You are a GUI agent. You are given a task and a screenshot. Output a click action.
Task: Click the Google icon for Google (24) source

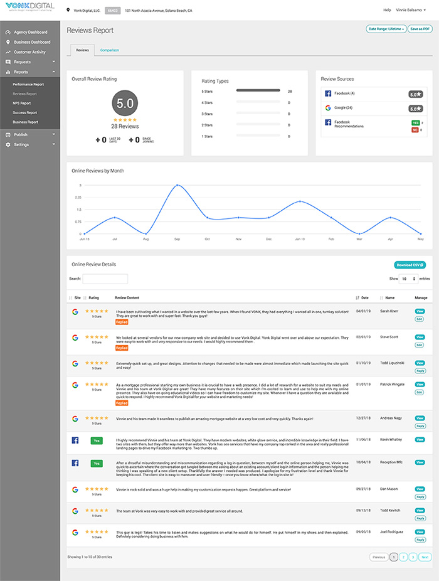(328, 108)
